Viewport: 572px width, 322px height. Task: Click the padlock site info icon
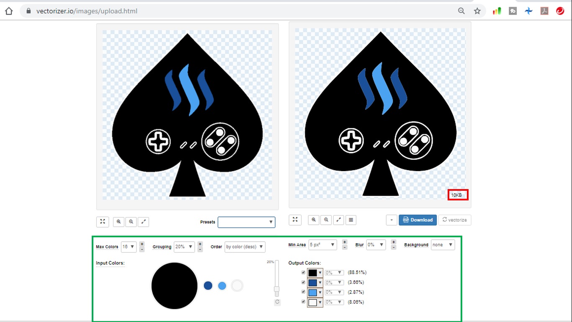pyautogui.click(x=29, y=11)
